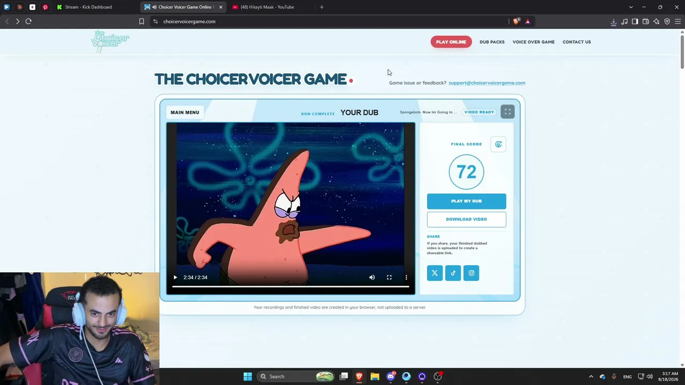The image size is (685, 385).
Task: Seek on the video progress bar
Action: click(291, 287)
